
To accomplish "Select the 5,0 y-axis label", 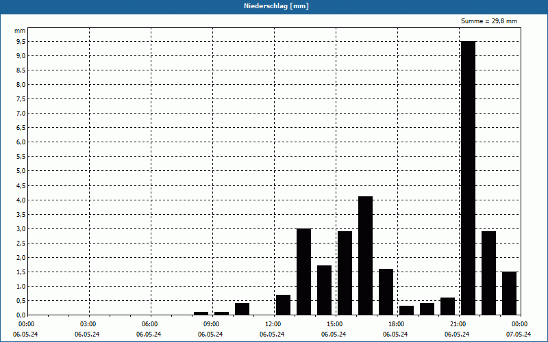I will (21, 171).
